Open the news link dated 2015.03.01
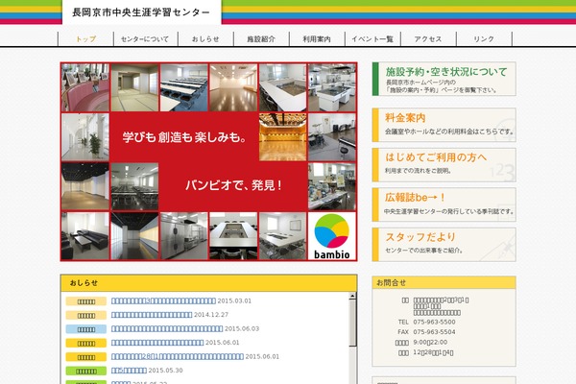This screenshot has height=384, width=576. [x=163, y=300]
